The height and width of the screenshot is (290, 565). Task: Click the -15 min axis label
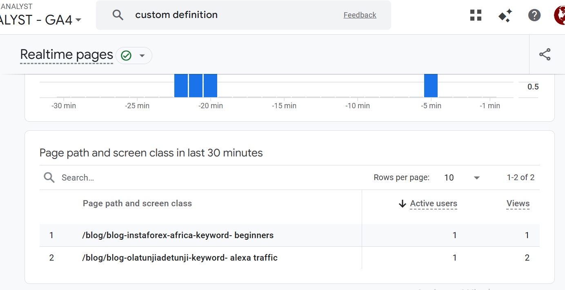tap(284, 106)
